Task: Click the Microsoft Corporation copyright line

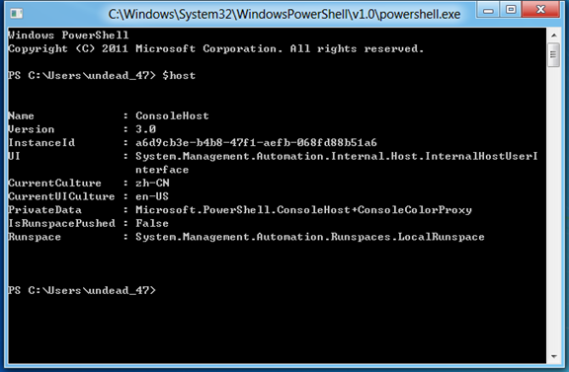Action: 216,48
